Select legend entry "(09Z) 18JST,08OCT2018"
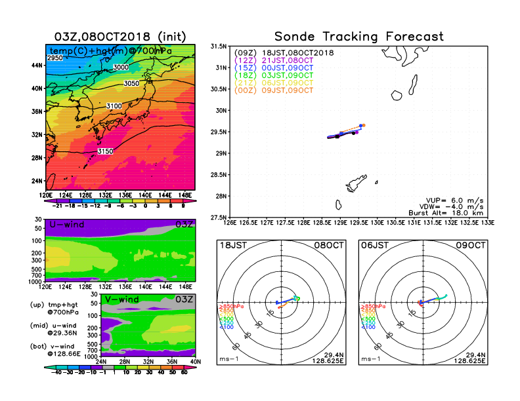The image size is (520, 401). [284, 53]
